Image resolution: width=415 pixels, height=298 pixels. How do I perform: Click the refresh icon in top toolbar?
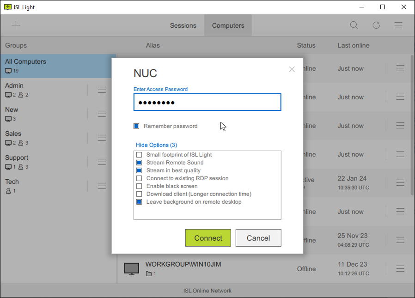[376, 25]
